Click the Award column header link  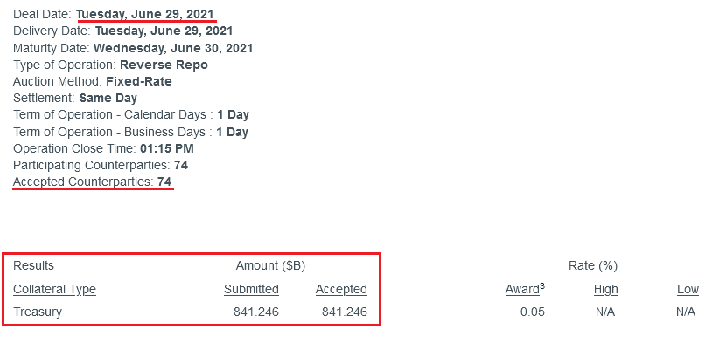522,290
